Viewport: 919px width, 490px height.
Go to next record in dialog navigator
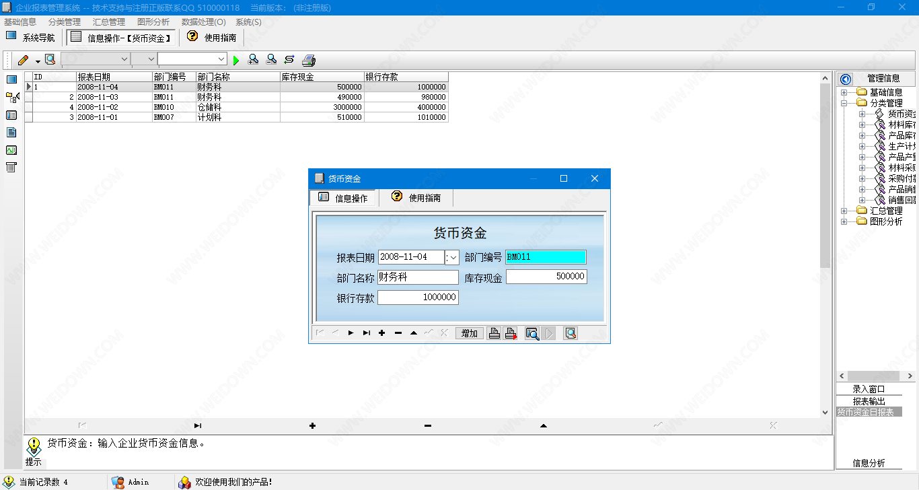click(351, 333)
